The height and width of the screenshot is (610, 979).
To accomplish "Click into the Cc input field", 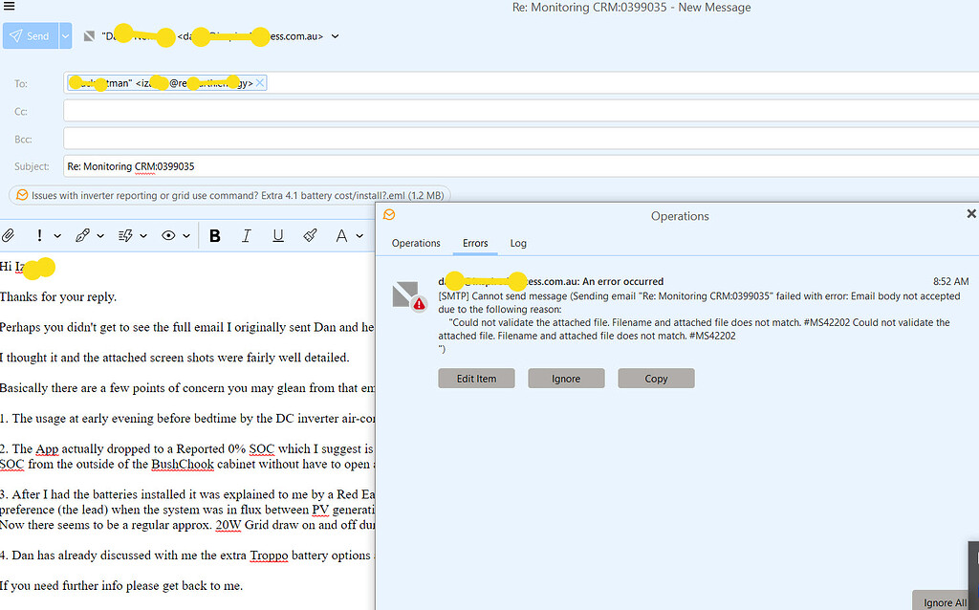I will point(516,112).
